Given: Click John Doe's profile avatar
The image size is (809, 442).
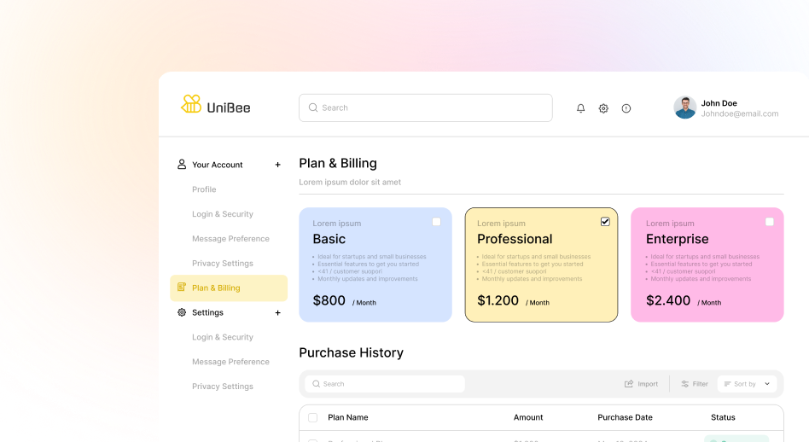Looking at the screenshot, I should coord(684,108).
